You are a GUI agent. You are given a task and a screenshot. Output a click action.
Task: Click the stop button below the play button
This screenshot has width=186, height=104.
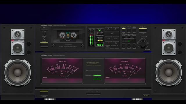click(x=109, y=38)
